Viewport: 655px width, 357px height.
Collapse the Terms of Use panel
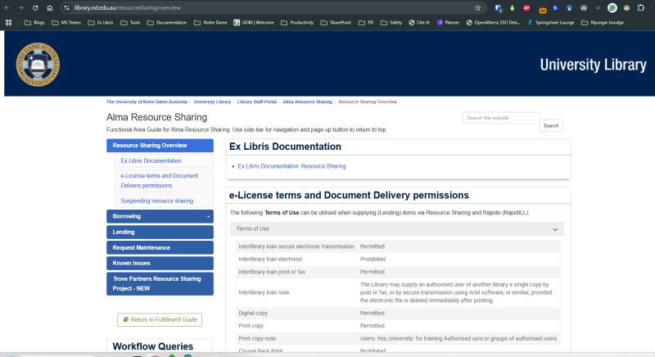coord(555,229)
